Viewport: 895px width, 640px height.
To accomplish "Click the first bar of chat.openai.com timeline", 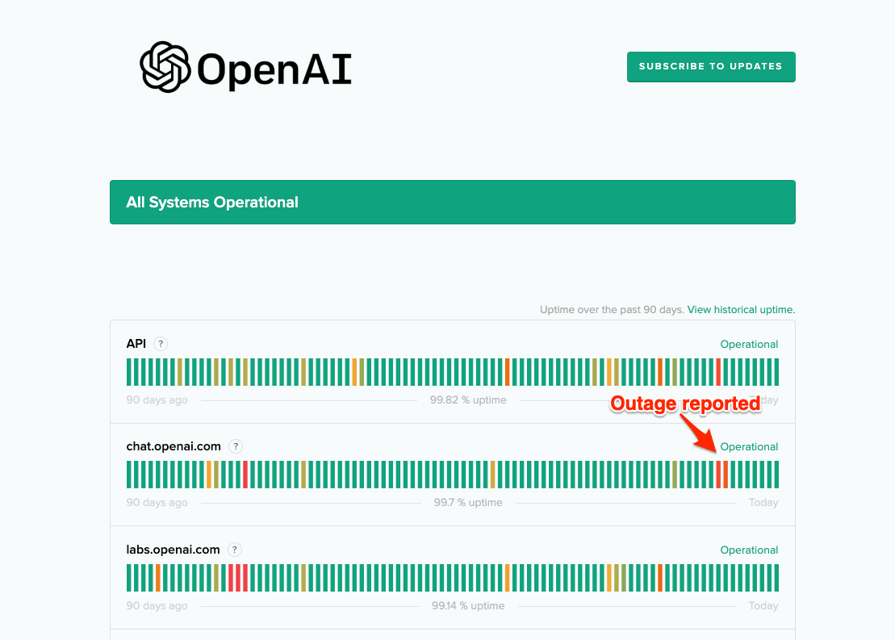I will point(129,475).
